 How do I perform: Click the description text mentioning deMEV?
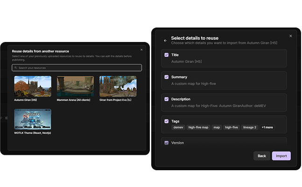coord(218,106)
